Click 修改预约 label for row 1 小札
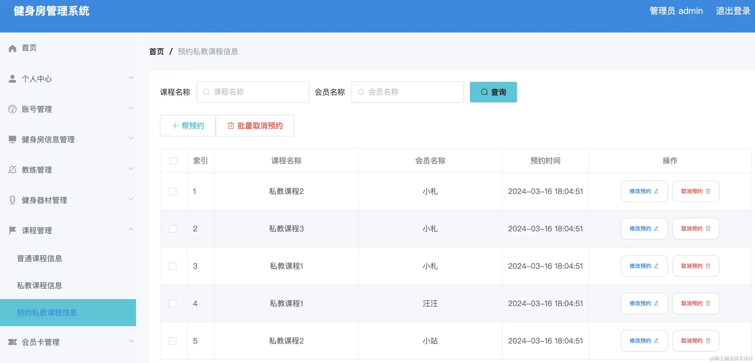Screen dimensions: 755x363 (x=640, y=191)
